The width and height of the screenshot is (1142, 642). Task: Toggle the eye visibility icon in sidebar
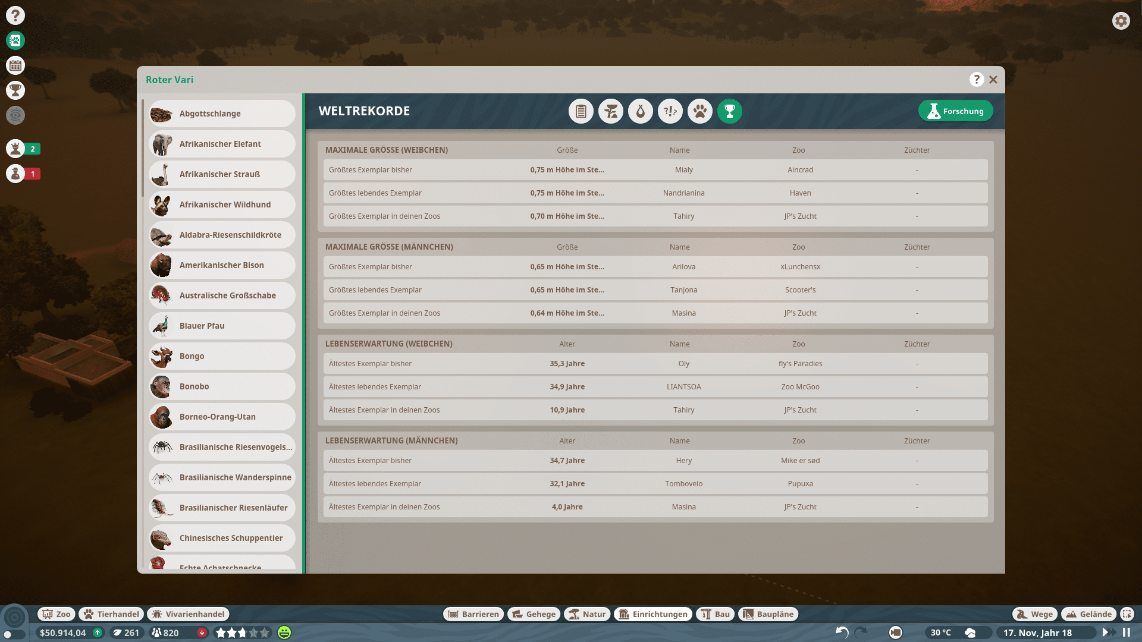(15, 115)
